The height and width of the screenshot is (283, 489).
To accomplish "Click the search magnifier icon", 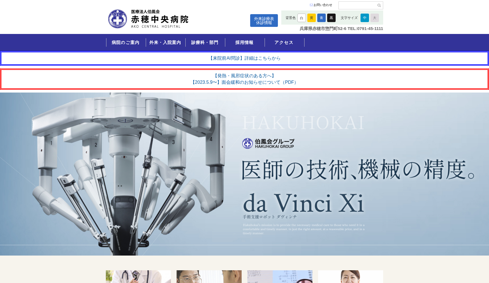I will [379, 5].
